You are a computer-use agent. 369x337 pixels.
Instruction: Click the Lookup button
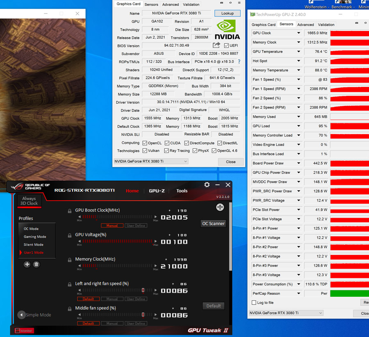click(227, 13)
